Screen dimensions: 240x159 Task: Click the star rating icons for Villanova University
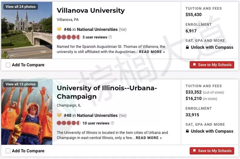click(69, 37)
